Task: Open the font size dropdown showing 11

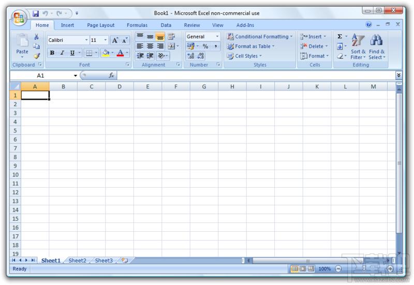Action: pos(106,40)
